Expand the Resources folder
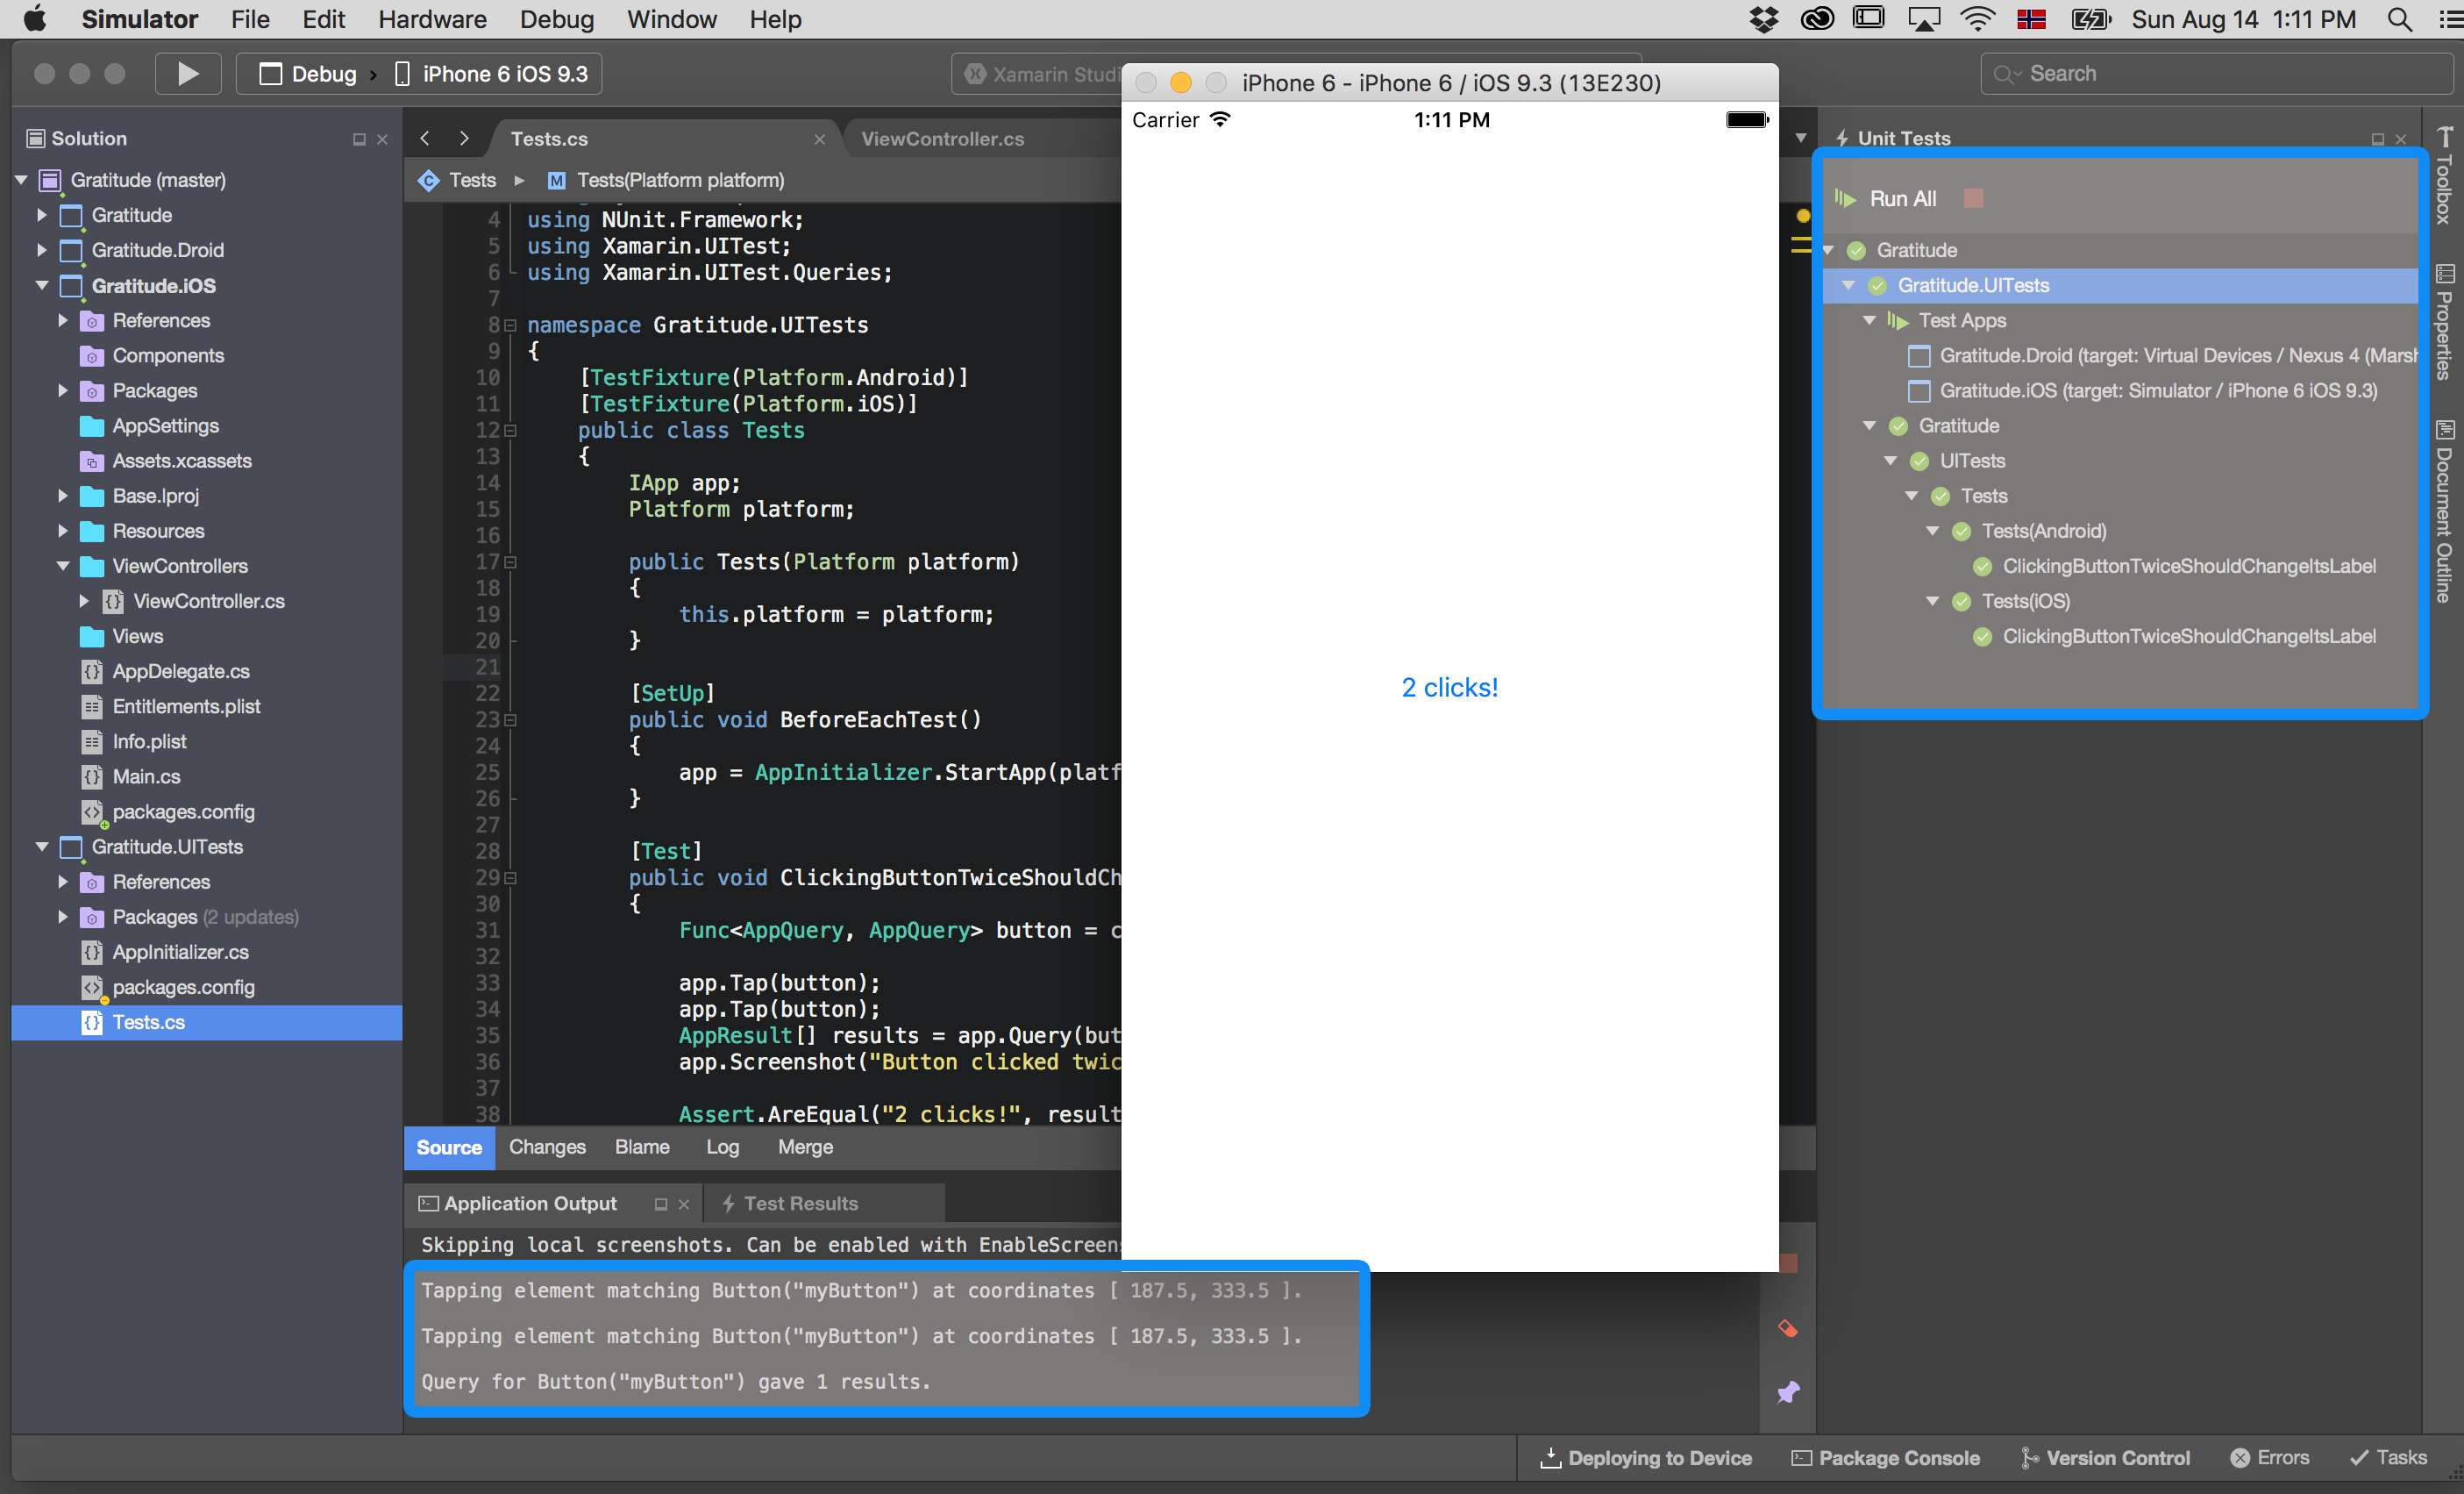This screenshot has height=1494, width=2464. pyautogui.click(x=63, y=531)
